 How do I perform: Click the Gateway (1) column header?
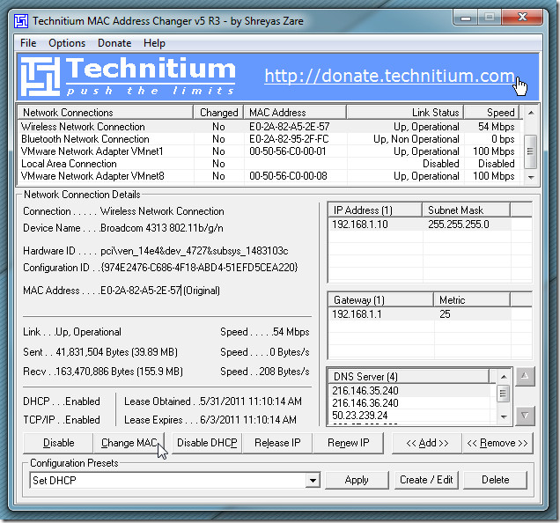point(380,299)
